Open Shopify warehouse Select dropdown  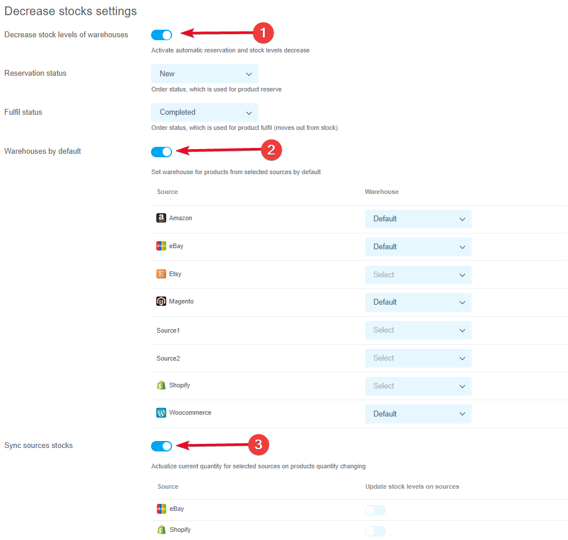(418, 386)
